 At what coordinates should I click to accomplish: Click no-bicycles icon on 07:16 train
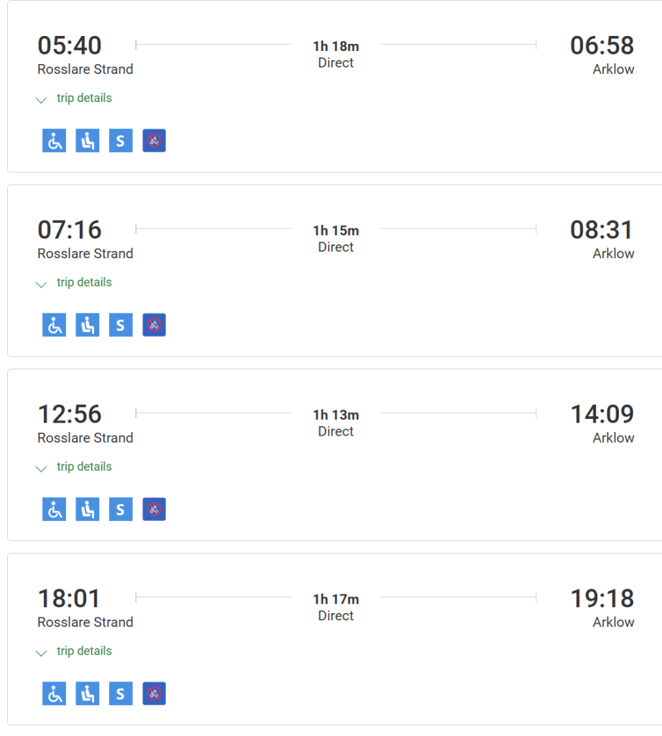(154, 325)
